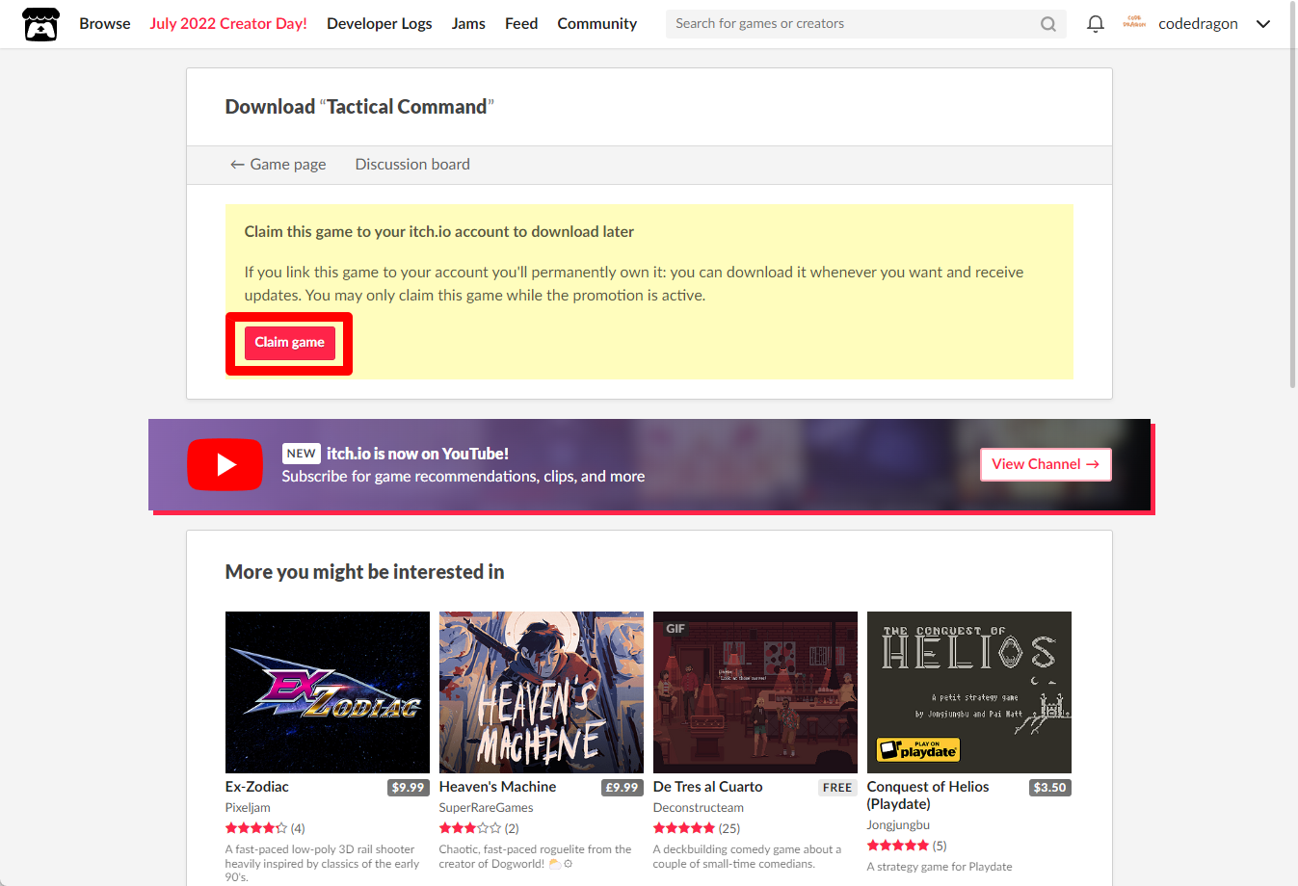Screen dimensions: 1298x886
Task: Click the Claim game button
Action: click(x=290, y=343)
